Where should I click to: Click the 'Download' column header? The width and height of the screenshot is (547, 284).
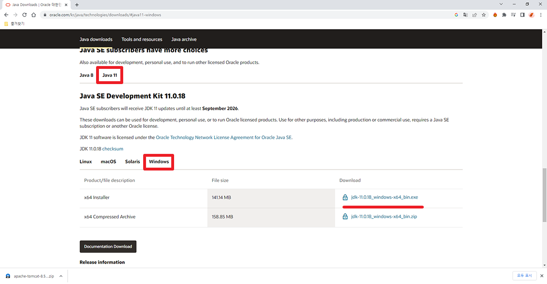click(x=350, y=180)
